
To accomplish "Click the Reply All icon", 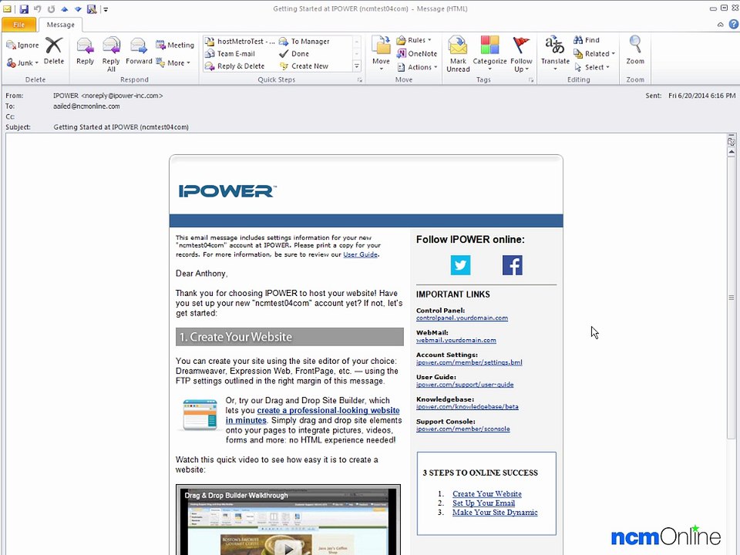I will point(111,54).
